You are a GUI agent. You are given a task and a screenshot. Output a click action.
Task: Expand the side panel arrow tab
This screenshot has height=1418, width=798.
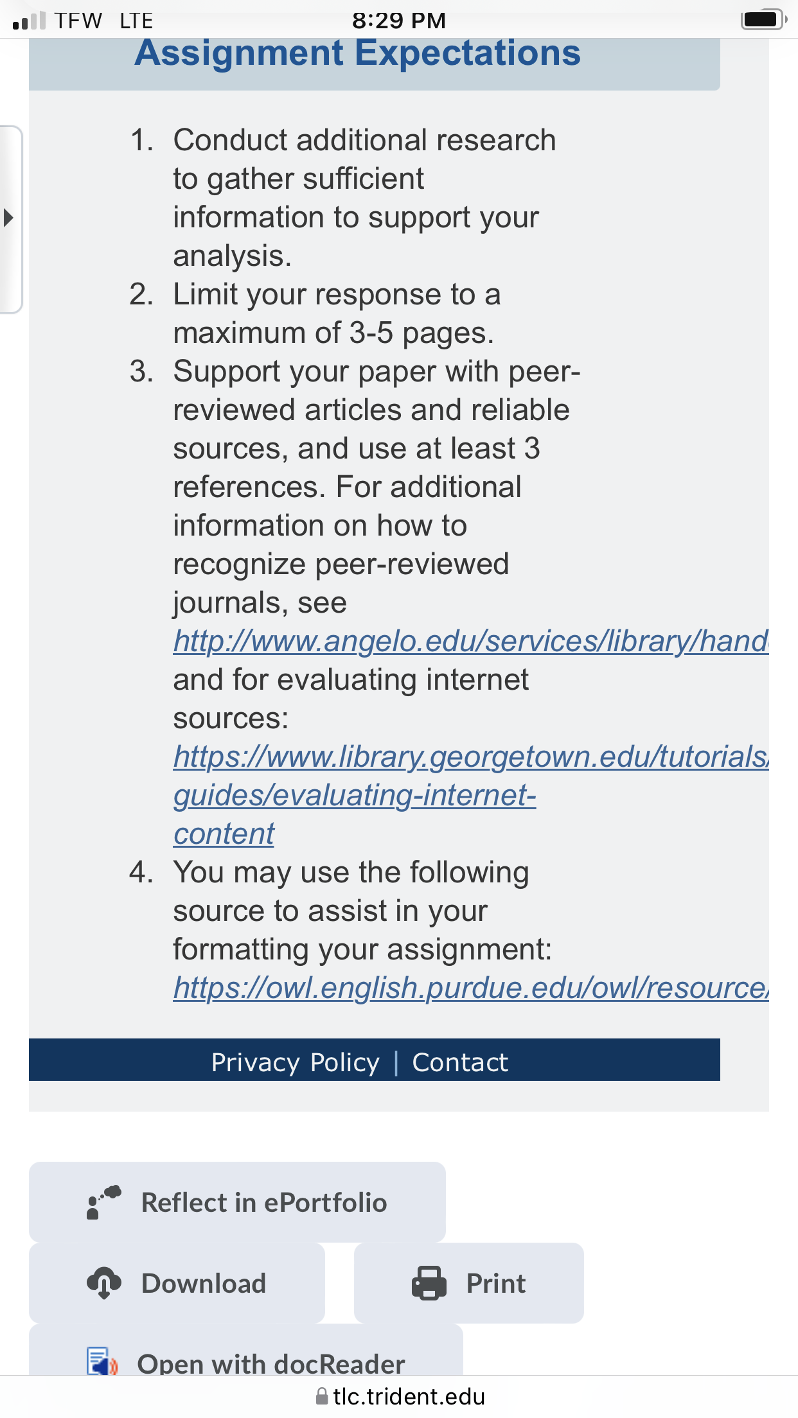point(10,218)
